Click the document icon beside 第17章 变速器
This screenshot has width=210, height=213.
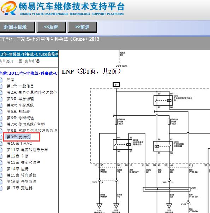pos(1,188)
